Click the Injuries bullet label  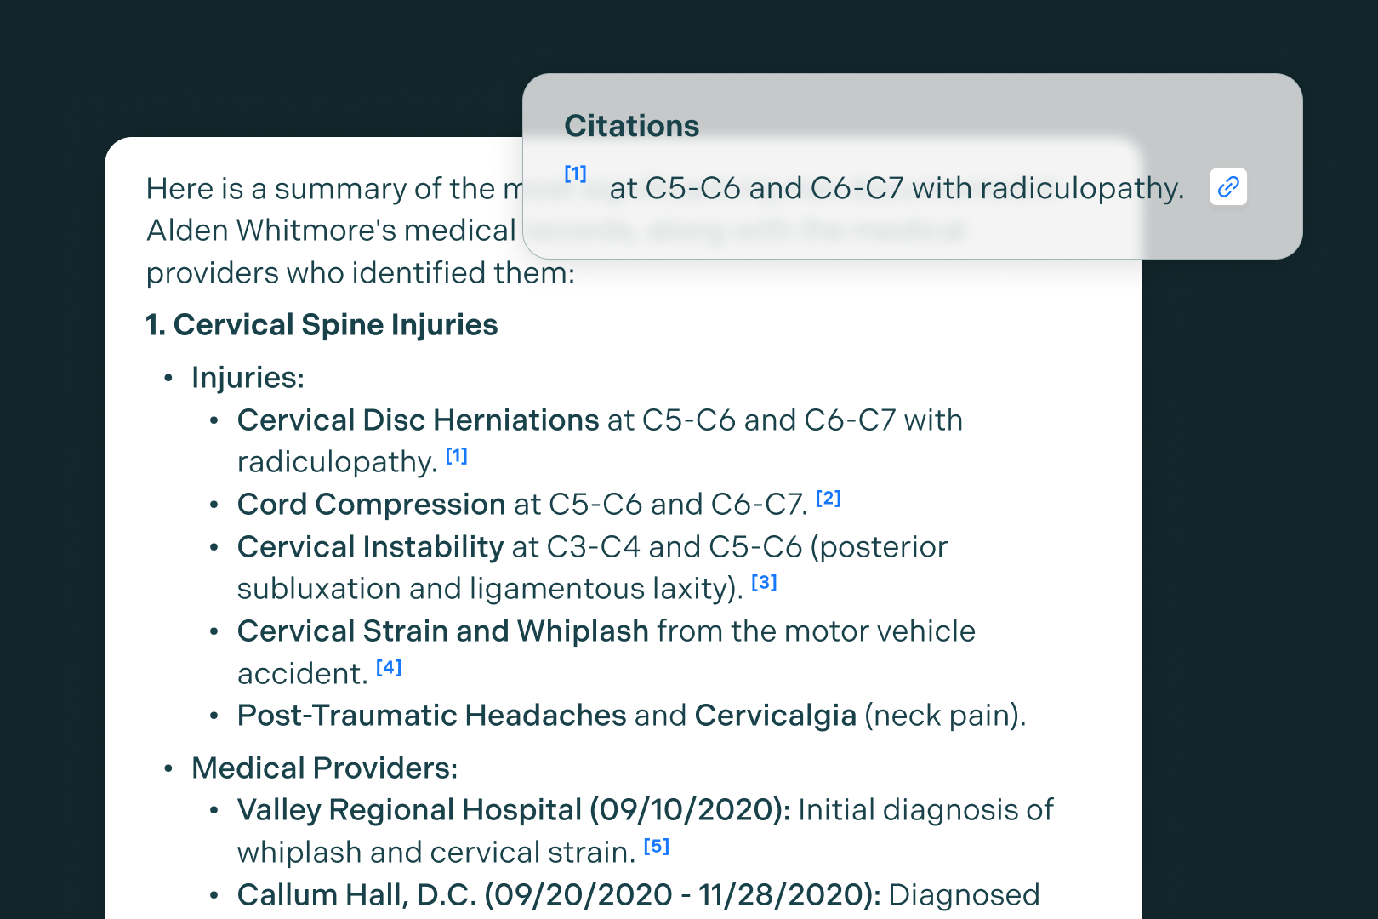[x=248, y=378]
